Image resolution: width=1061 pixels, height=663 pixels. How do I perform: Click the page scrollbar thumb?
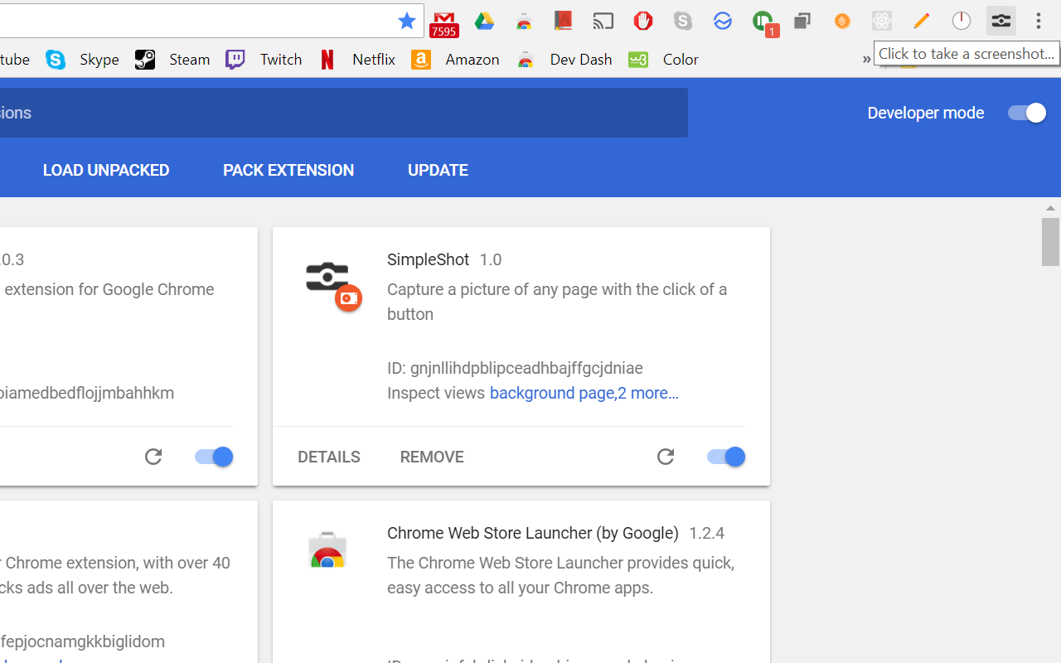(x=1050, y=241)
